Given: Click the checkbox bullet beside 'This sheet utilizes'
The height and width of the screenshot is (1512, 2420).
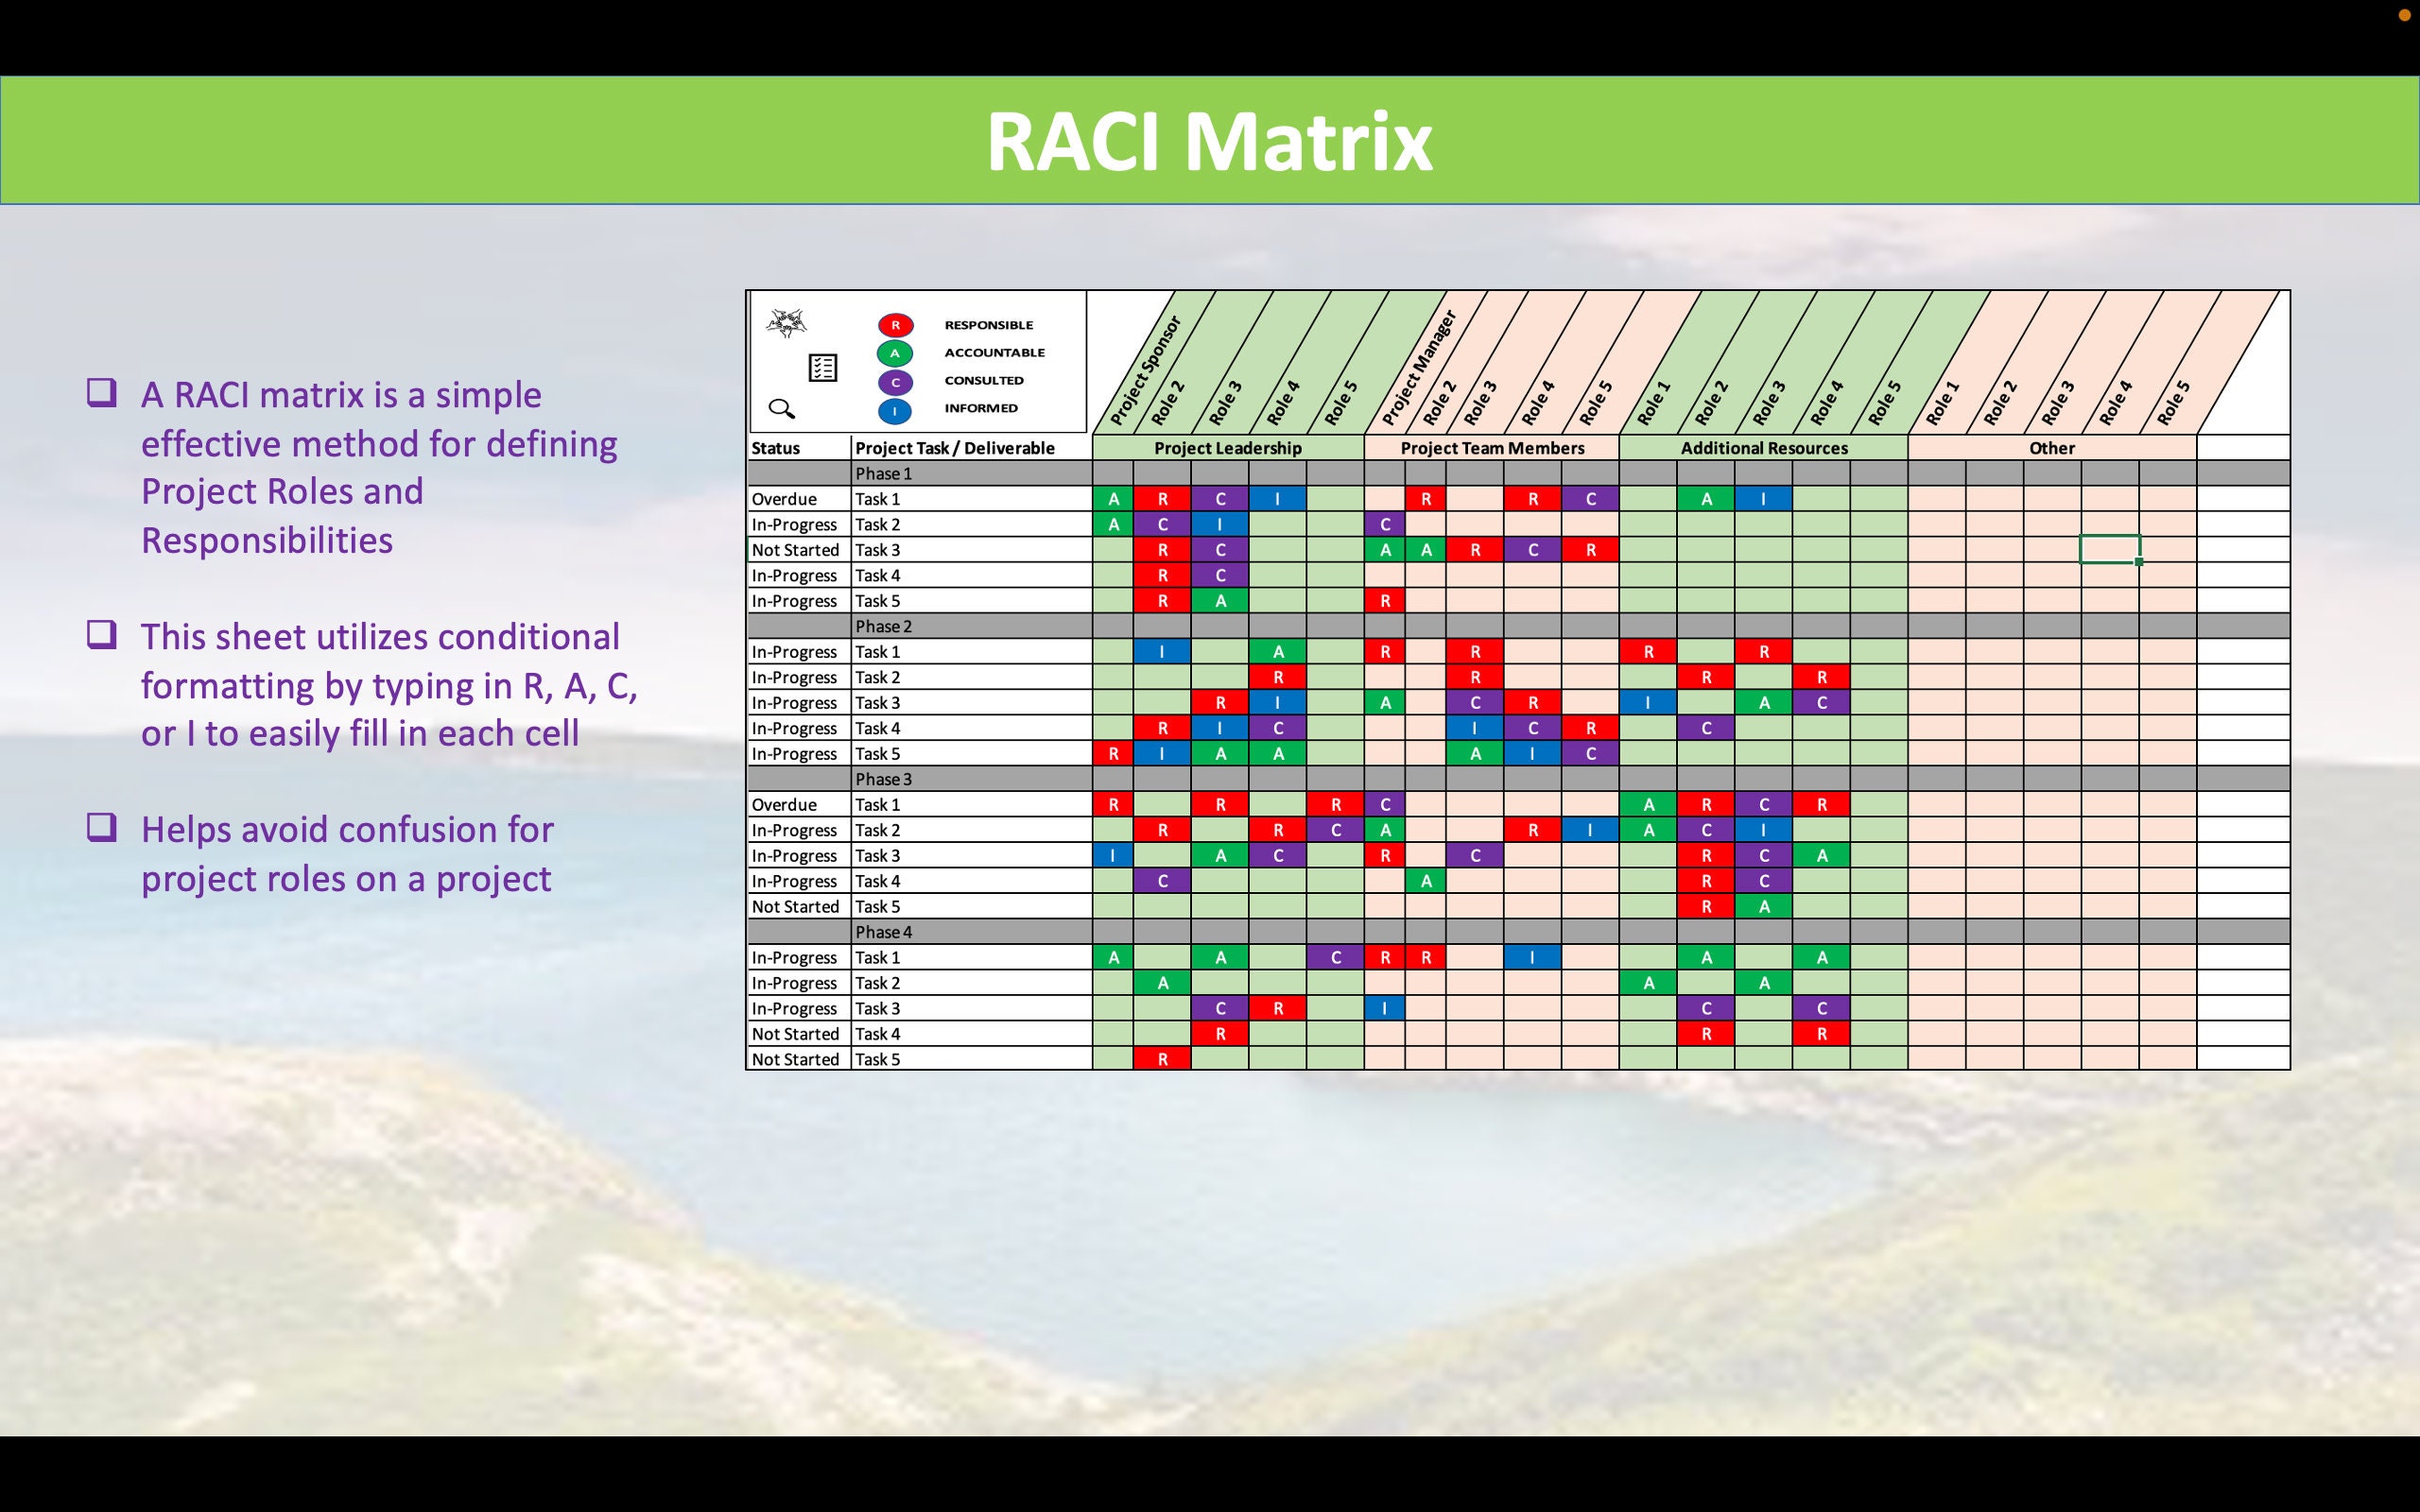Looking at the screenshot, I should (102, 634).
